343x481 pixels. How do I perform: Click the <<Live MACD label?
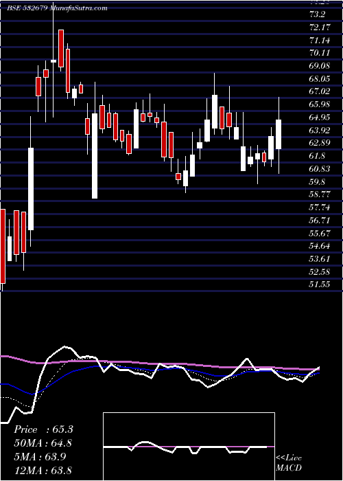pyautogui.click(x=289, y=462)
